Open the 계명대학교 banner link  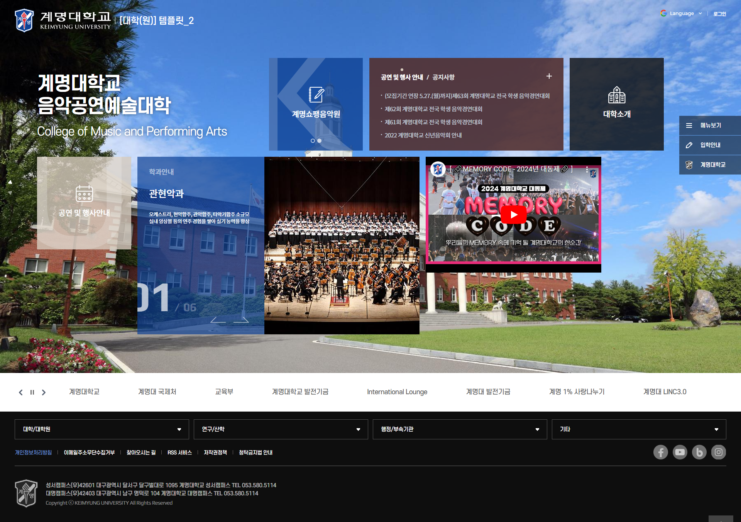[x=84, y=392]
